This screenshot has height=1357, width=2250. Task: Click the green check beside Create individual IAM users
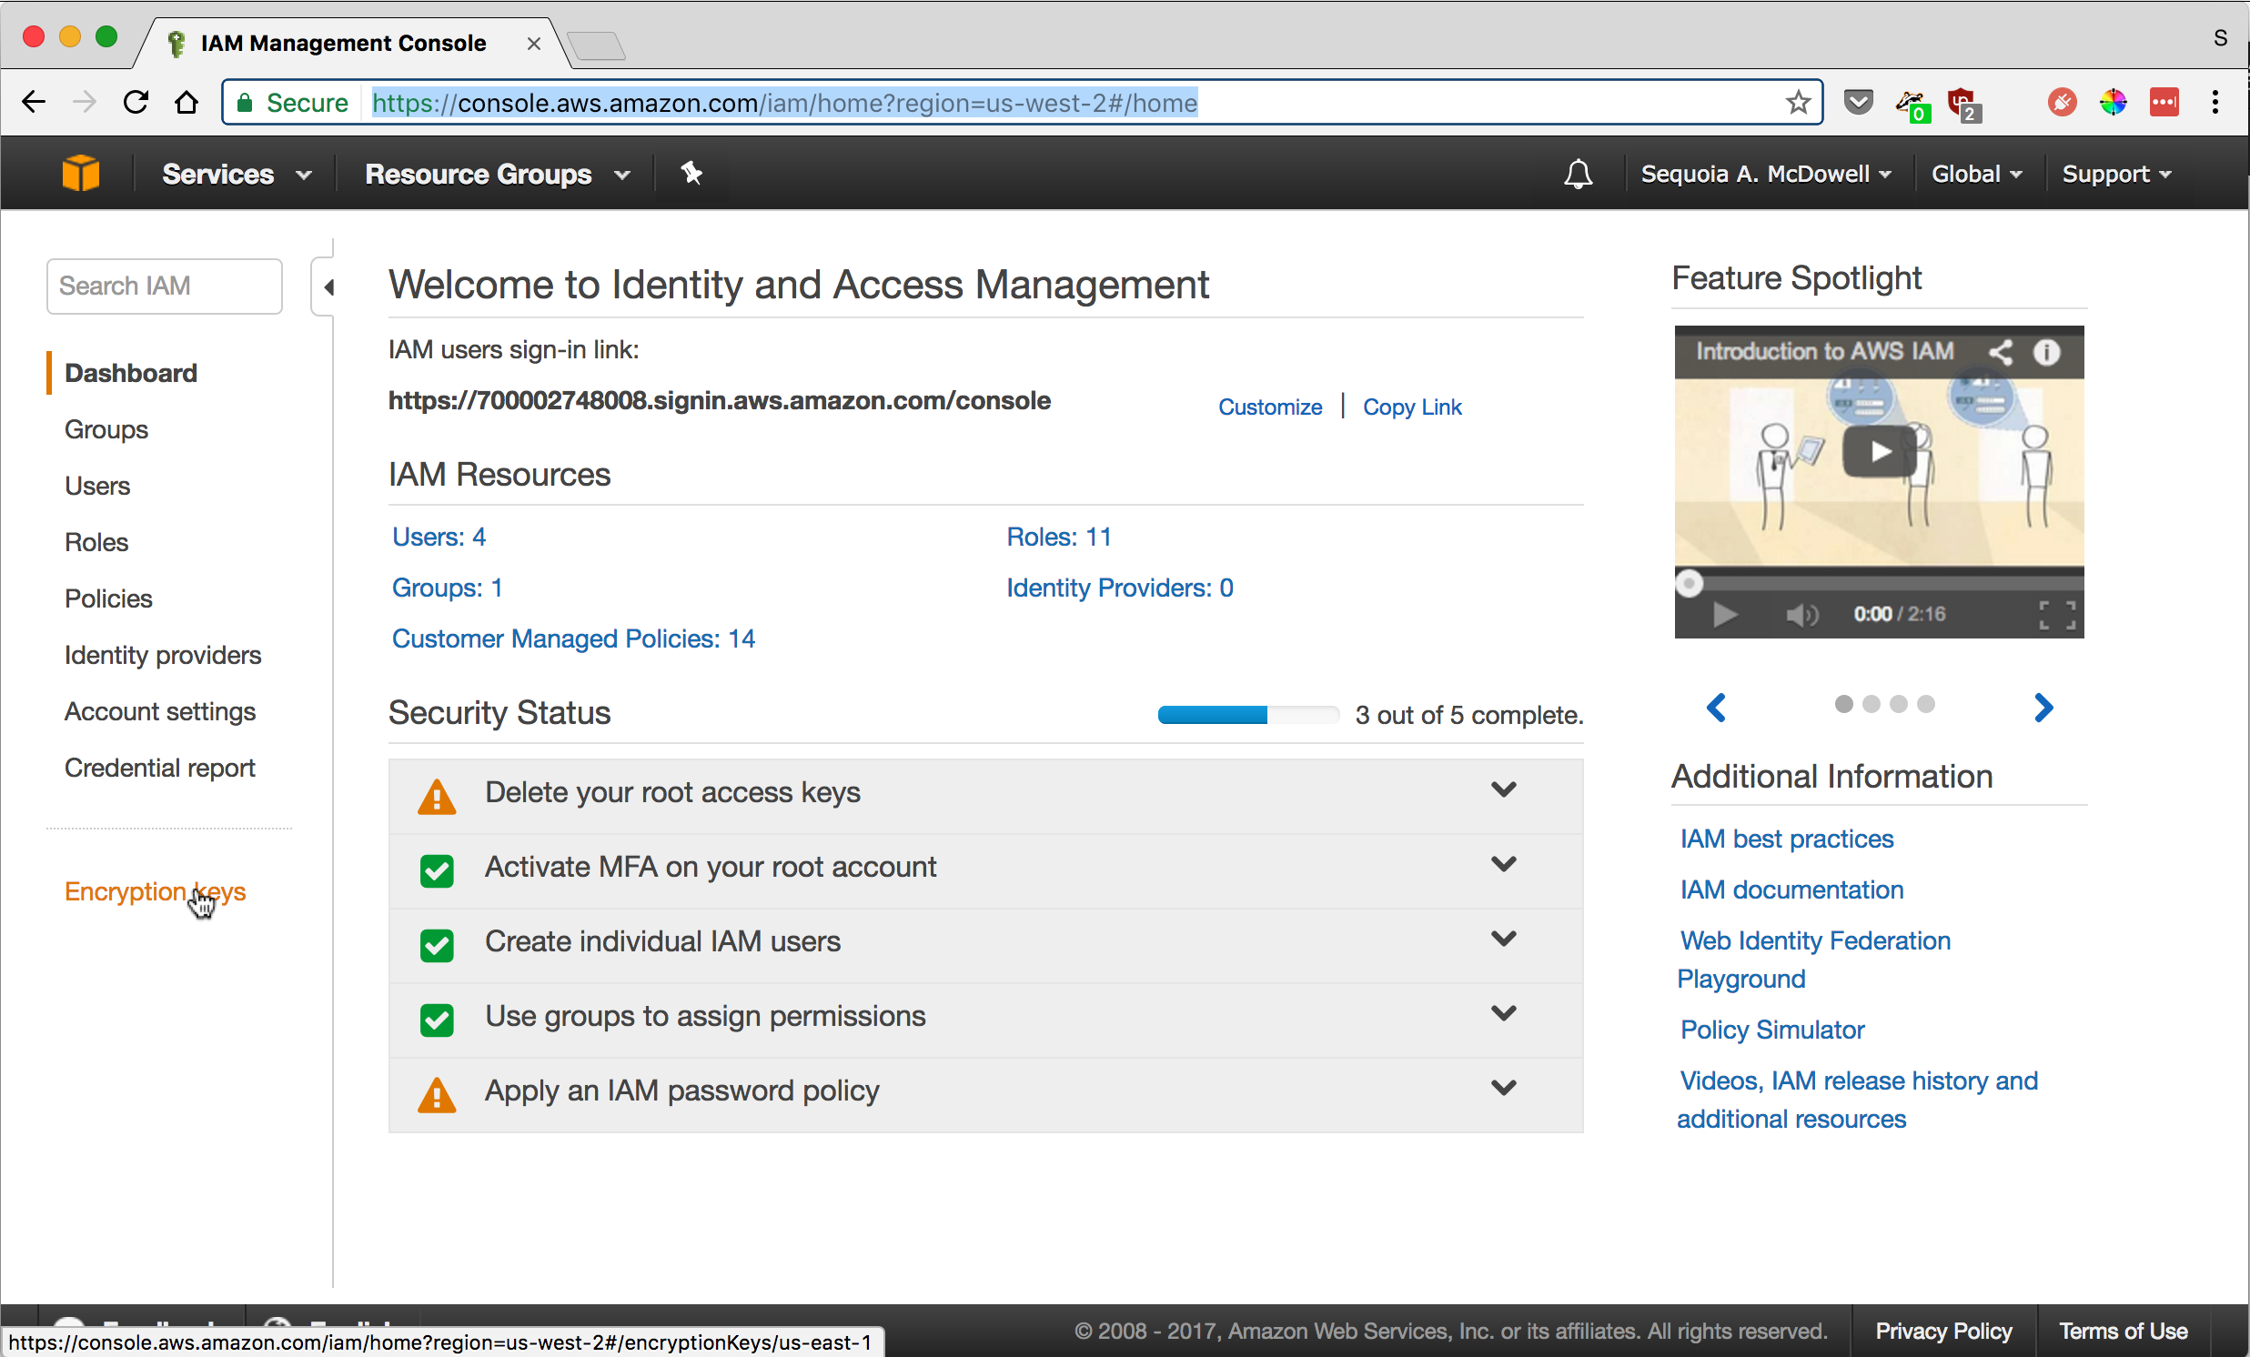[437, 945]
